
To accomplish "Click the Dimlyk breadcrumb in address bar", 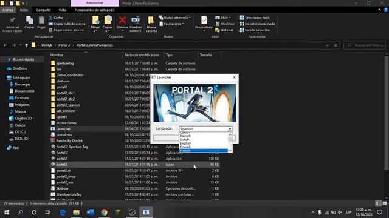I will coord(47,45).
